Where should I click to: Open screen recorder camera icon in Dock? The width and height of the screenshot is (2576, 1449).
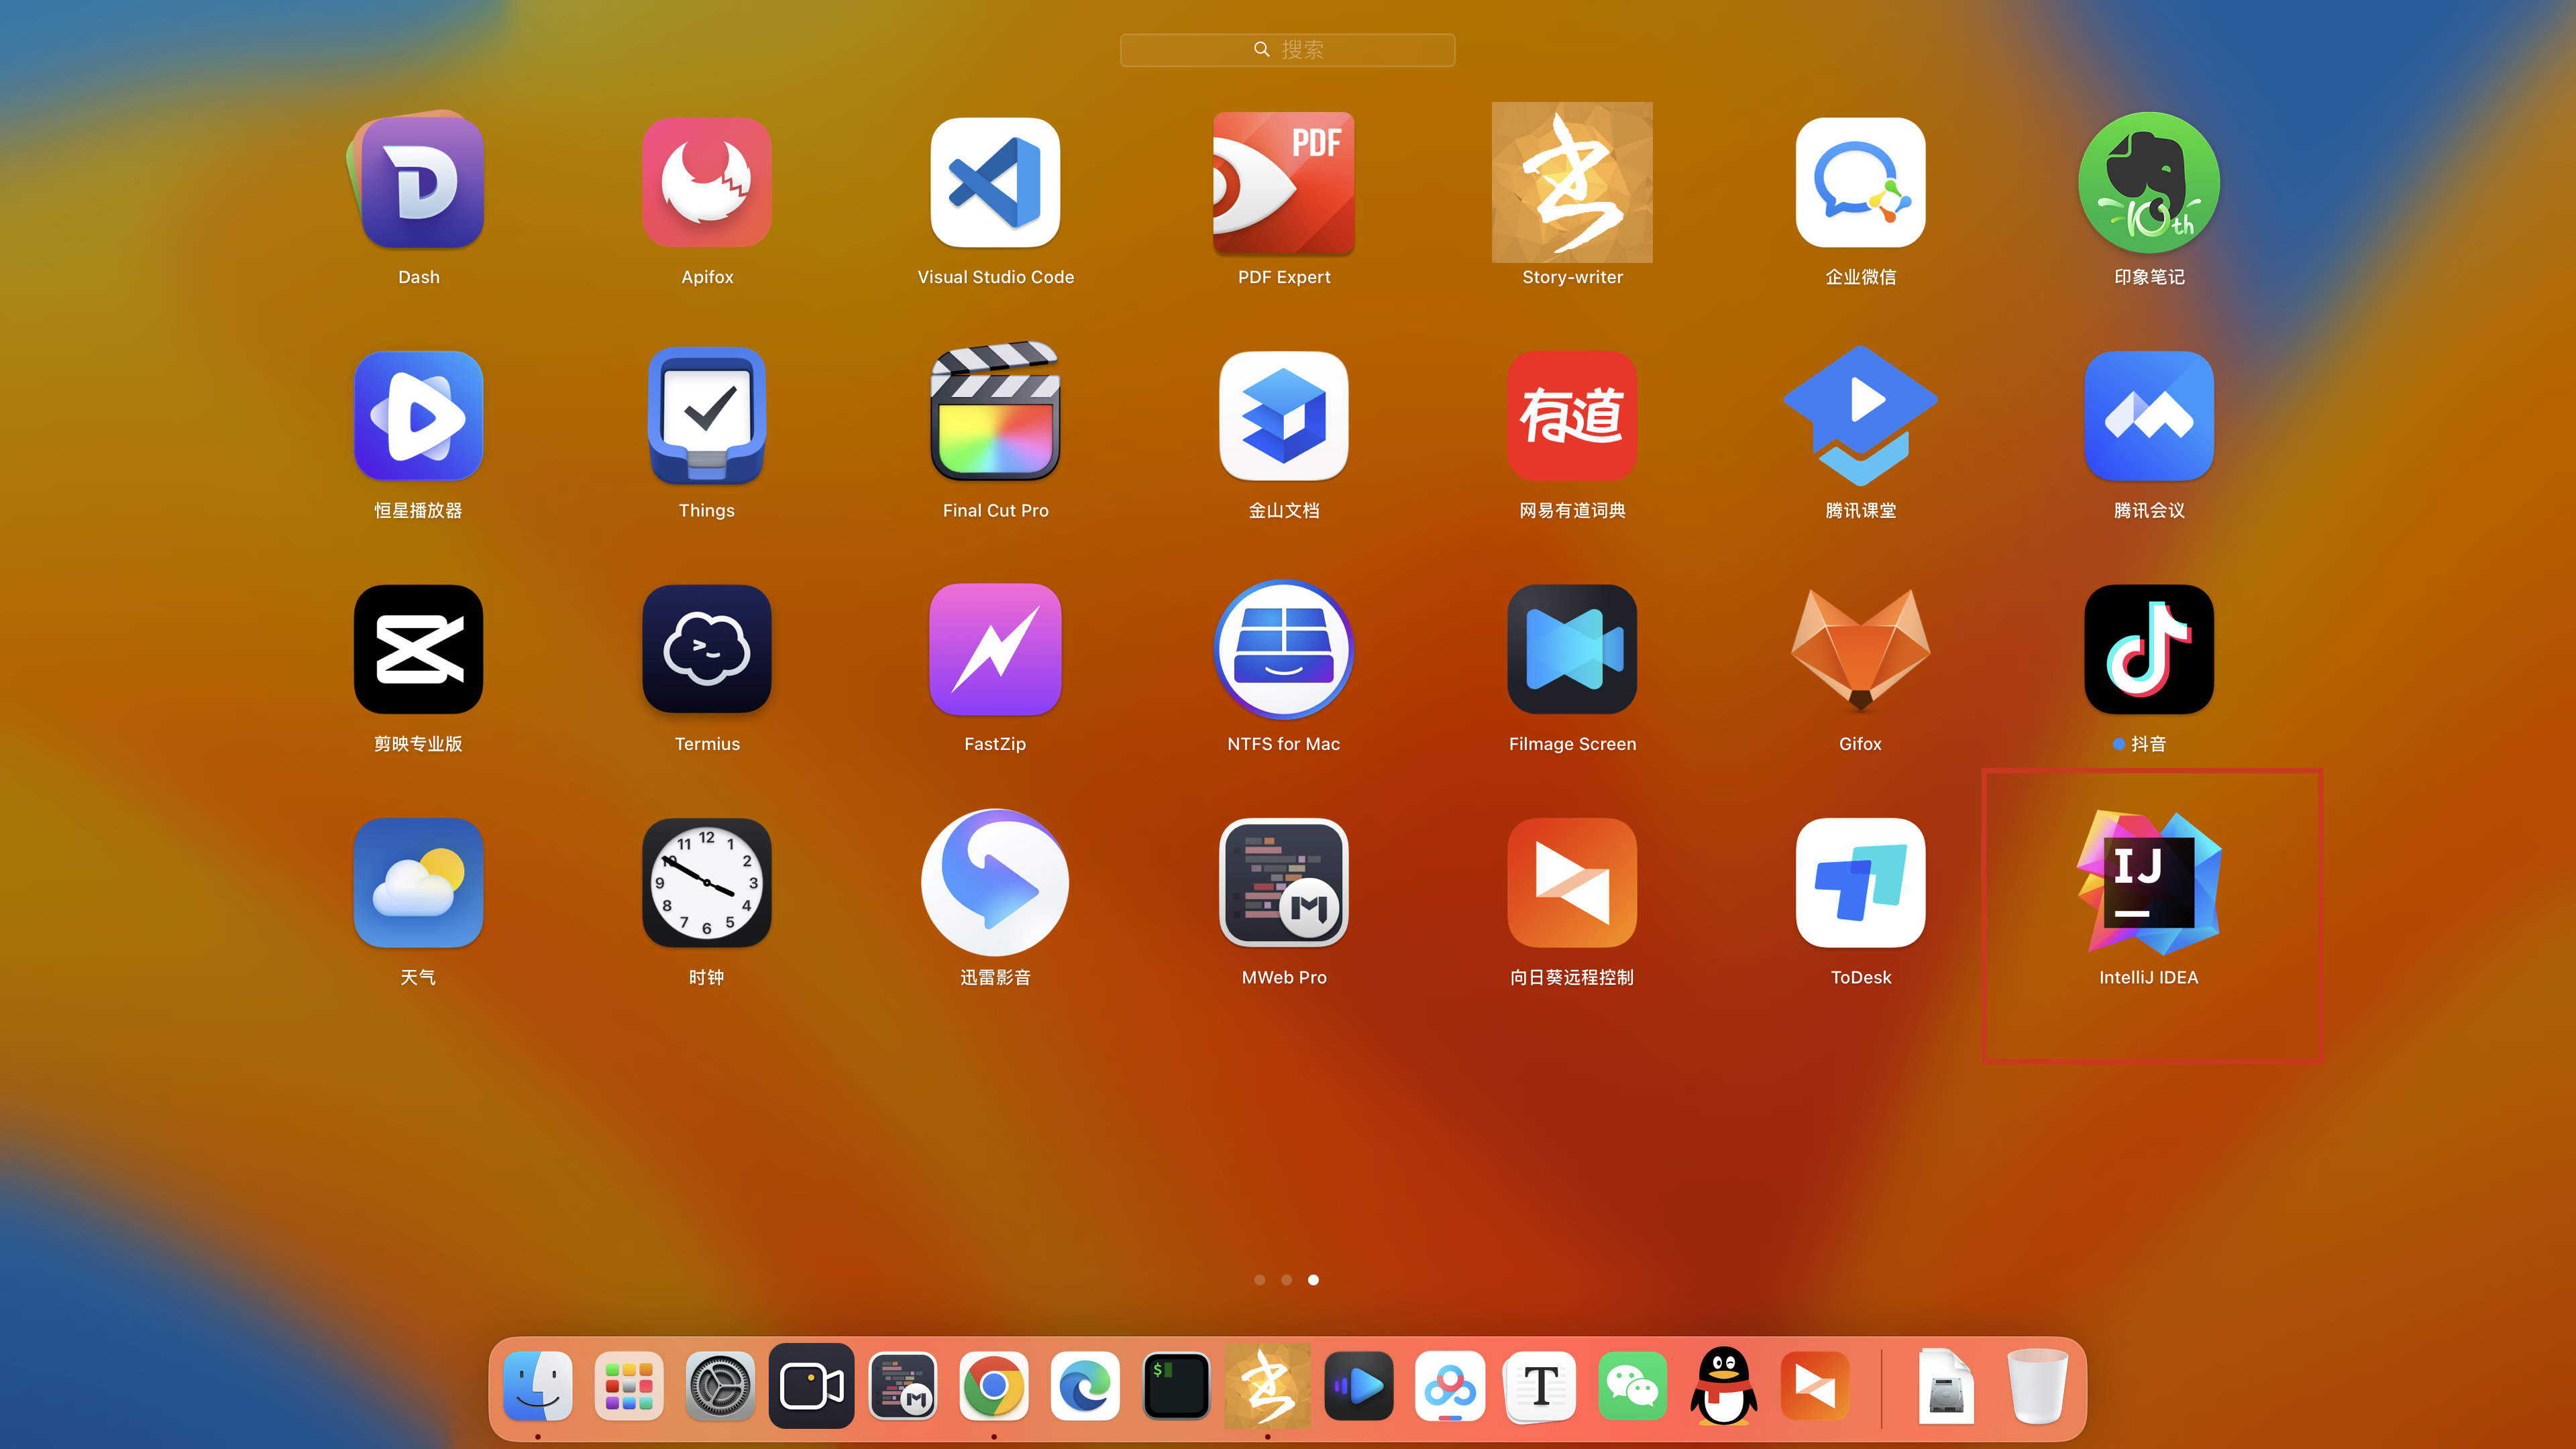tap(811, 1386)
